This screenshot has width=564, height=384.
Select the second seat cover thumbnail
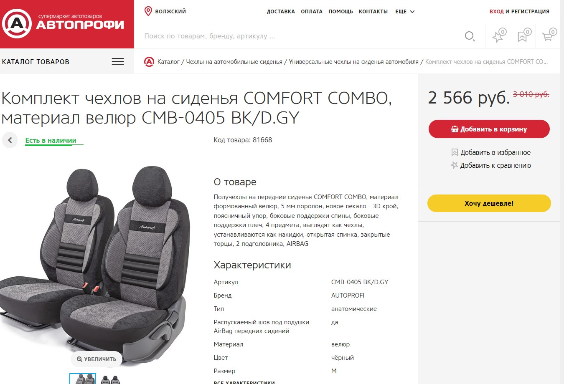(110, 379)
